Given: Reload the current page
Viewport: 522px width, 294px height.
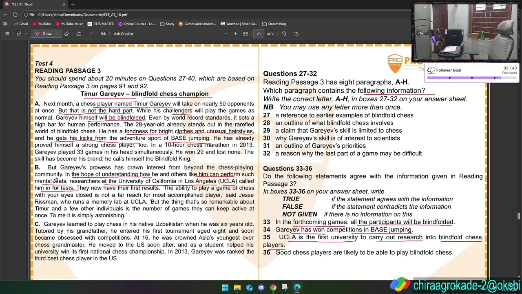Looking at the screenshot, I should [x=16, y=15].
